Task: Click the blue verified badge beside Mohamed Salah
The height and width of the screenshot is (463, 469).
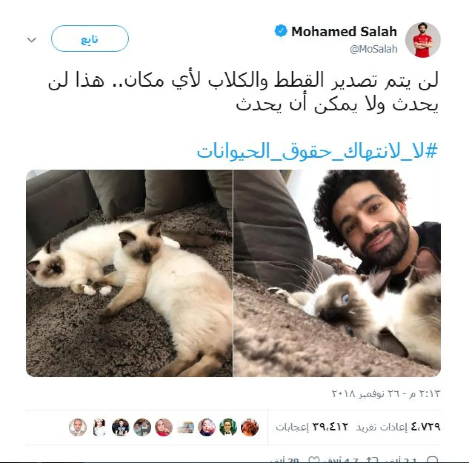Action: (281, 31)
